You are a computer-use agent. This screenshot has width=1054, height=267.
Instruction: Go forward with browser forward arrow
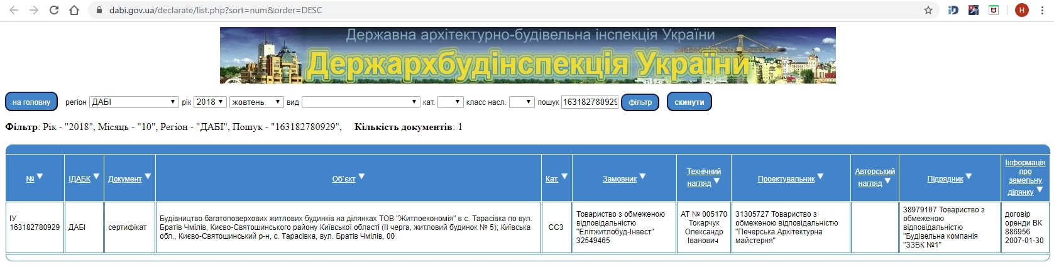tap(34, 10)
